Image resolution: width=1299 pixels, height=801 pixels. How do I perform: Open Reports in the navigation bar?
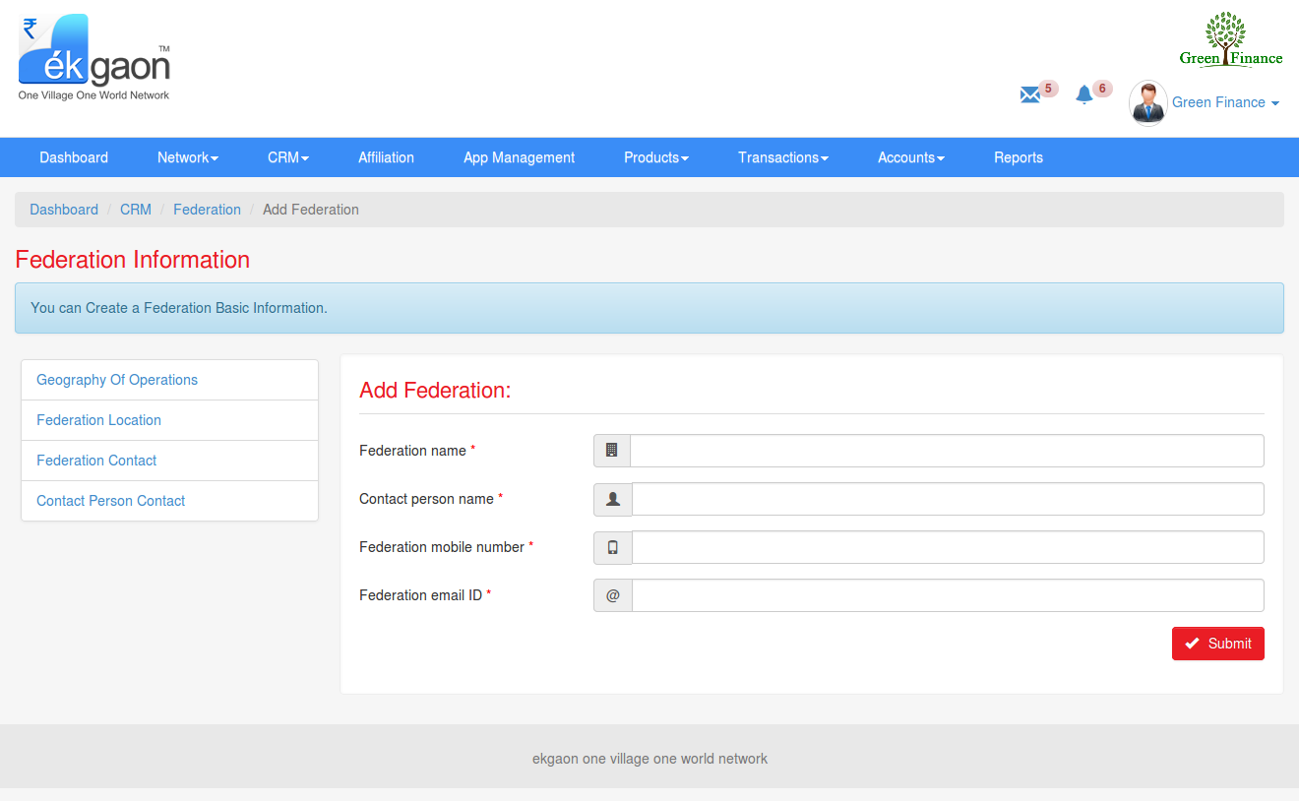(x=1019, y=157)
